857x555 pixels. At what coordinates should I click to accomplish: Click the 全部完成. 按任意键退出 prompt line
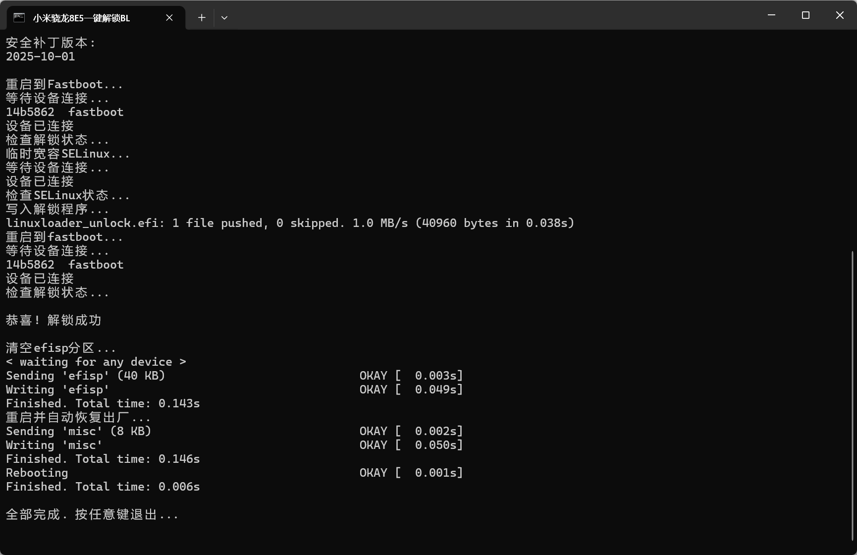(x=92, y=514)
